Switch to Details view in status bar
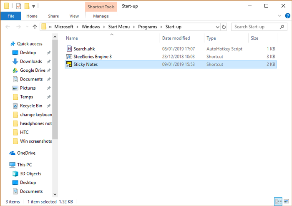 coord(278,201)
